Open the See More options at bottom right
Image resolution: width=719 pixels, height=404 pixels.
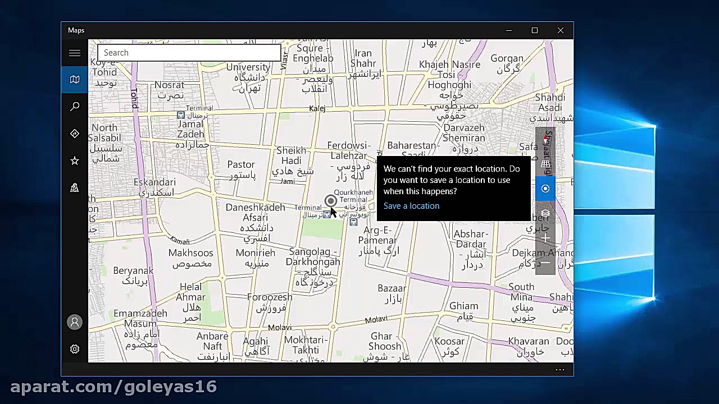click(x=560, y=369)
